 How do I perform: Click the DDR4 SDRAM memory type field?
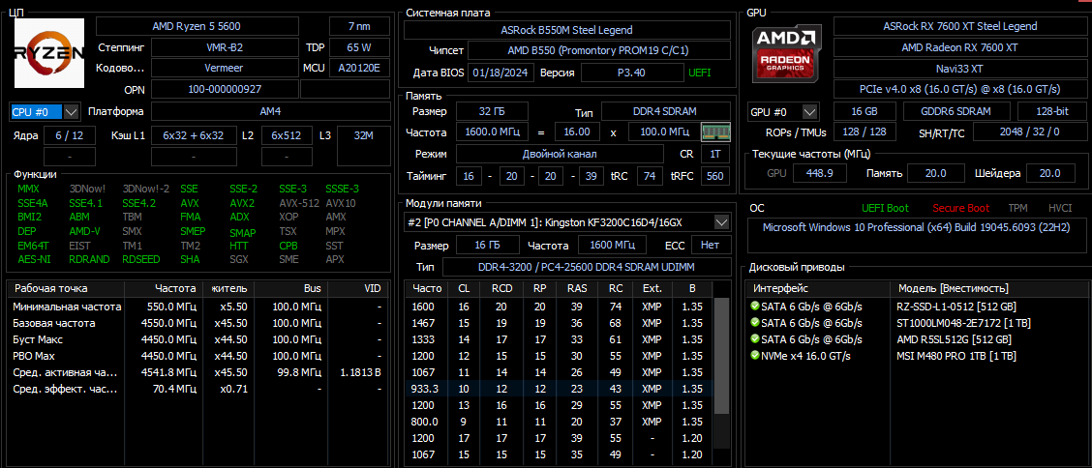666,111
